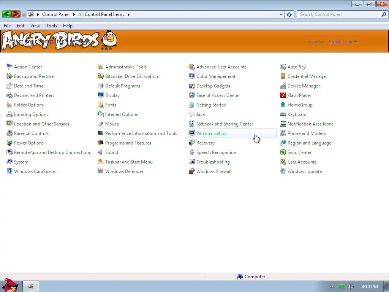Click the Control Panel breadcrumb segment
The height and width of the screenshot is (292, 389).
(x=55, y=14)
